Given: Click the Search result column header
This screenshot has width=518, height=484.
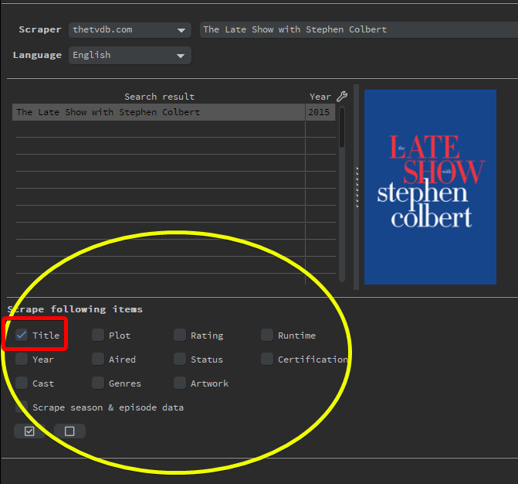Looking at the screenshot, I should [159, 97].
